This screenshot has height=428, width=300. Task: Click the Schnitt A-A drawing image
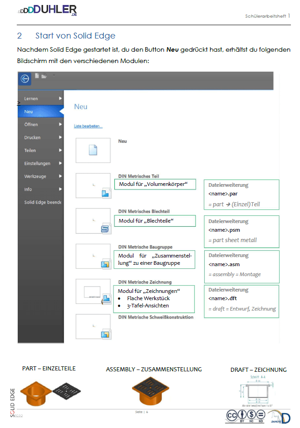click(x=257, y=391)
